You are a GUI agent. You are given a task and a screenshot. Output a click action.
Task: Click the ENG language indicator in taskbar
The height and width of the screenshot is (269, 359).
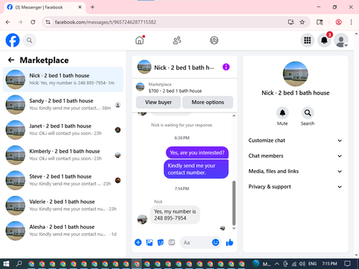pos(312,264)
